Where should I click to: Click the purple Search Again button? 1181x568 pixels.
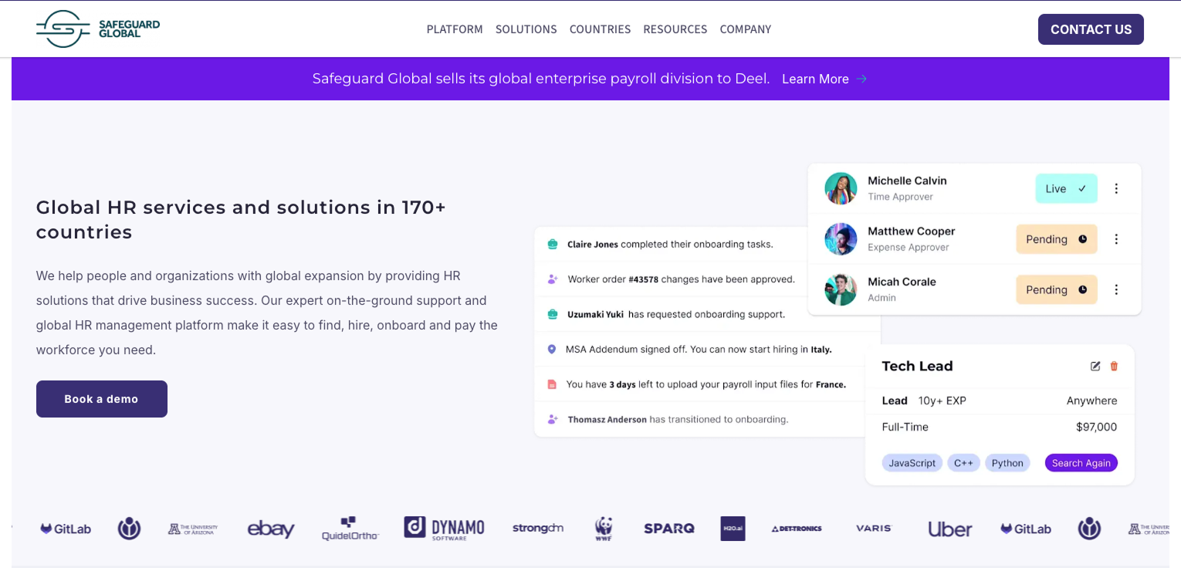coord(1081,463)
